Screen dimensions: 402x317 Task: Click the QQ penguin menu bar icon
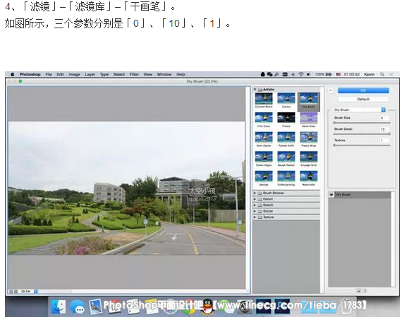coord(263,74)
